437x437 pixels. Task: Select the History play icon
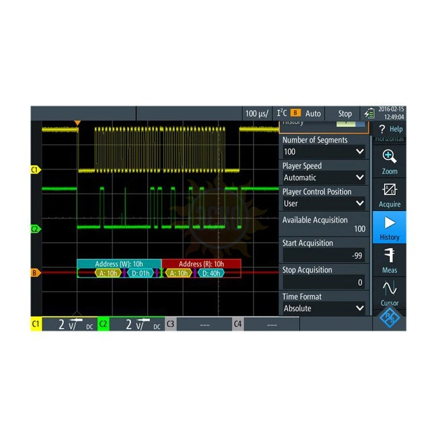[x=389, y=227]
